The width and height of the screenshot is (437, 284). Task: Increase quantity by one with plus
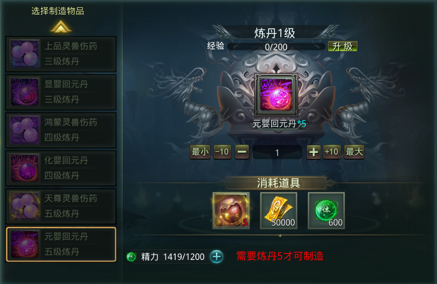tap(314, 152)
